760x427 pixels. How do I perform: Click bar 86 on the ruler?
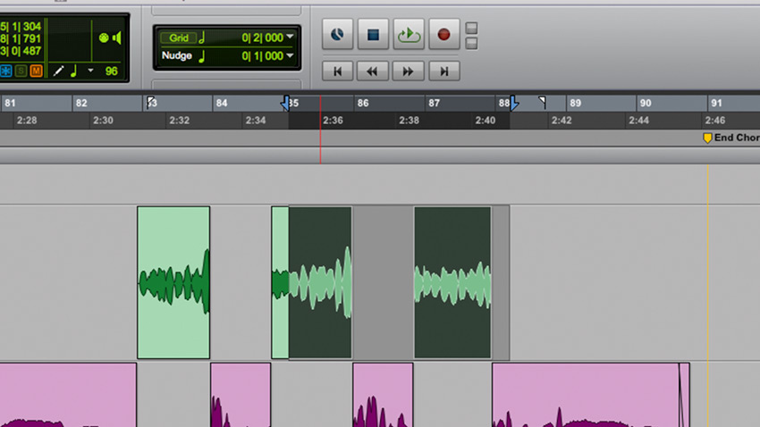pyautogui.click(x=363, y=103)
